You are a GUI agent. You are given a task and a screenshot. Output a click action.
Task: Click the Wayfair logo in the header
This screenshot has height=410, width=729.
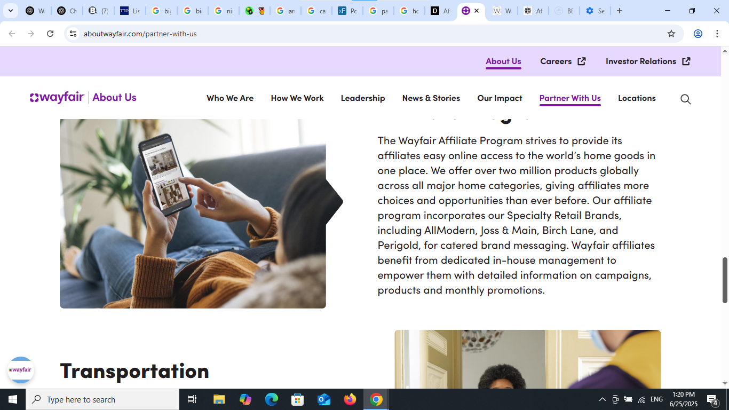(57, 97)
